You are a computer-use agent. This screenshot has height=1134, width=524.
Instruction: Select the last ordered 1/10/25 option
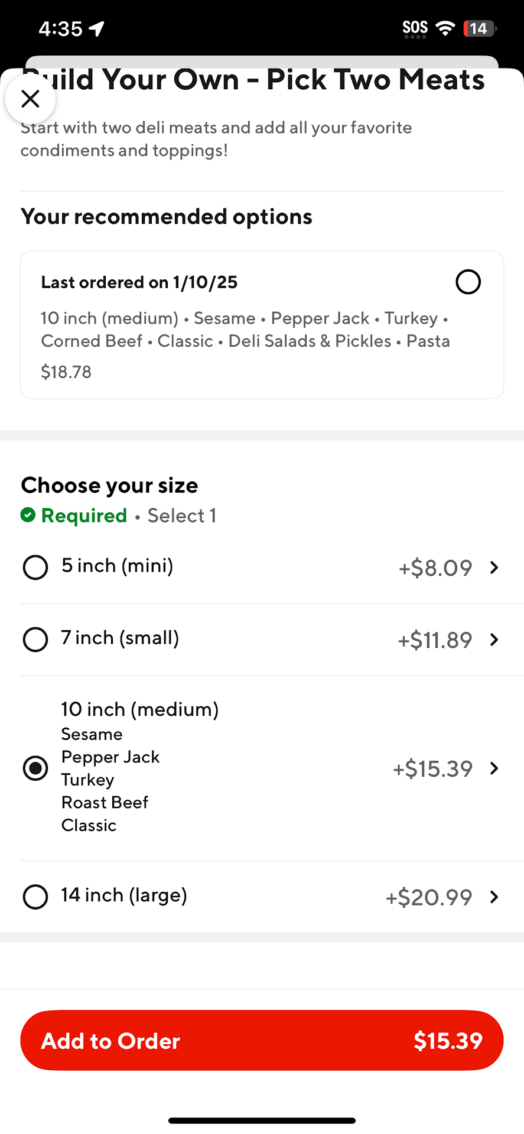[468, 282]
